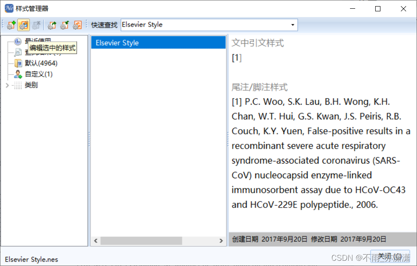Click the highlighted edit selected style icon
This screenshot has width=417, height=266.
[x=24, y=25]
